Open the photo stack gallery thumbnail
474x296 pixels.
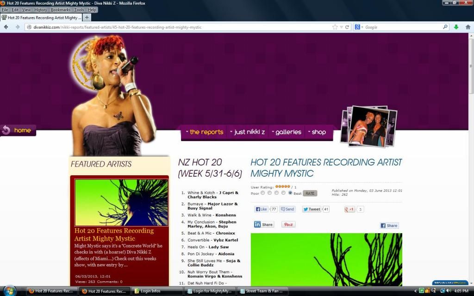368,126
